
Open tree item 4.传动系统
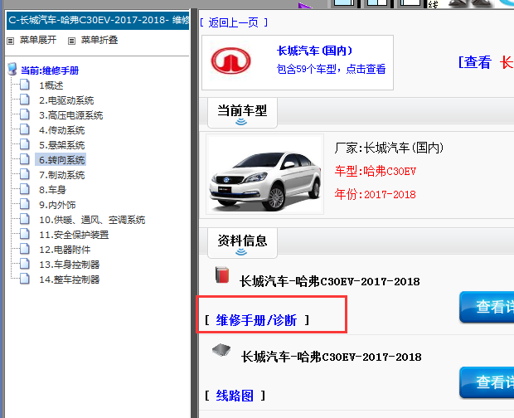pyautogui.click(x=62, y=130)
